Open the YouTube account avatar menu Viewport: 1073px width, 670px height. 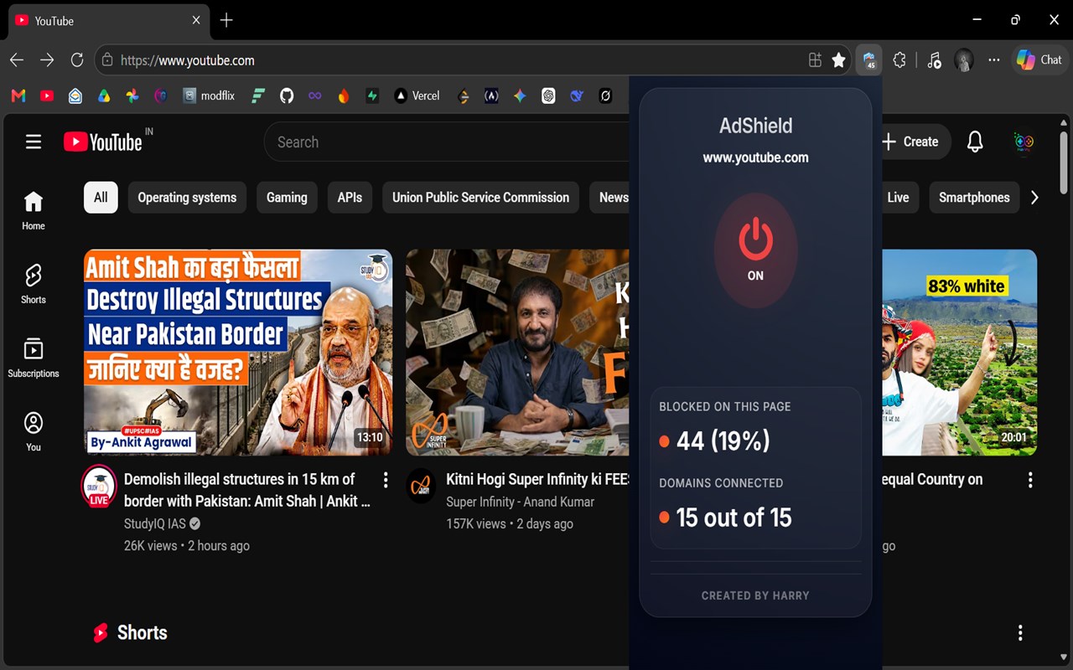1024,142
